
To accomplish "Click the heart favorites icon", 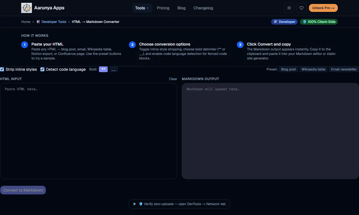I will coord(302,8).
